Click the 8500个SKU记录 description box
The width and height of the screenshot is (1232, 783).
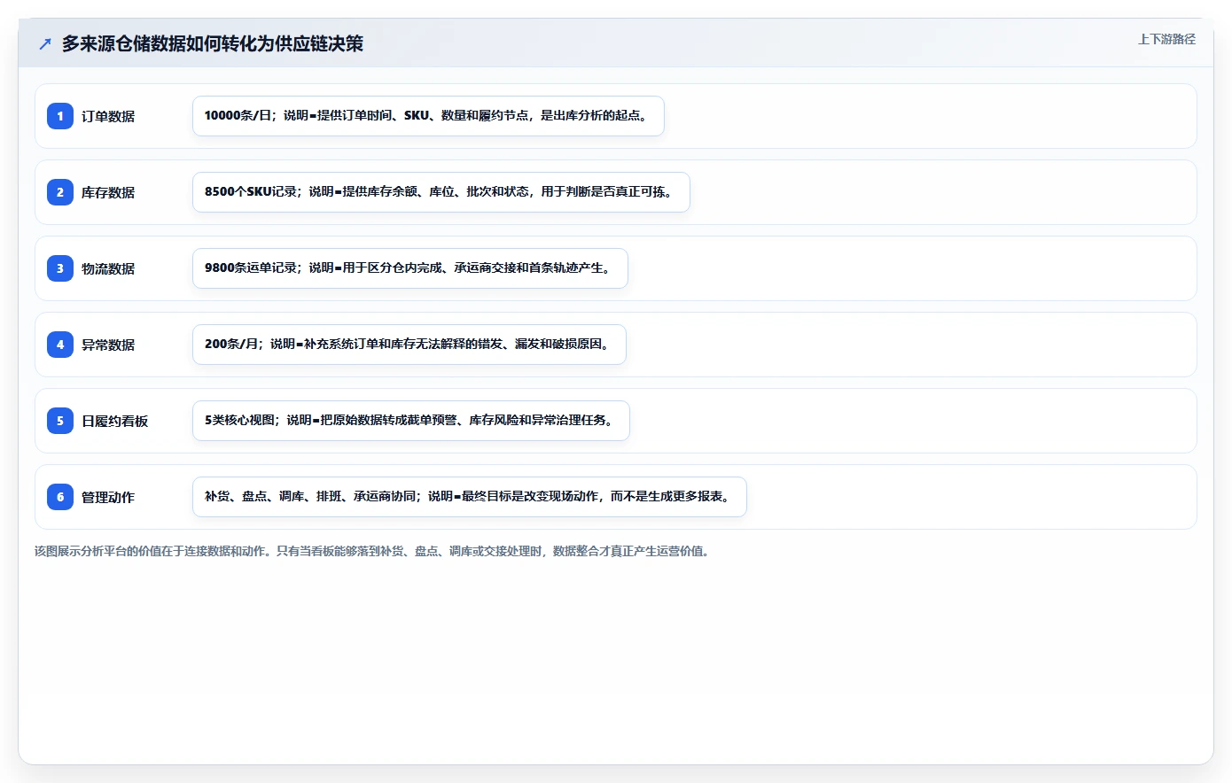tap(441, 192)
